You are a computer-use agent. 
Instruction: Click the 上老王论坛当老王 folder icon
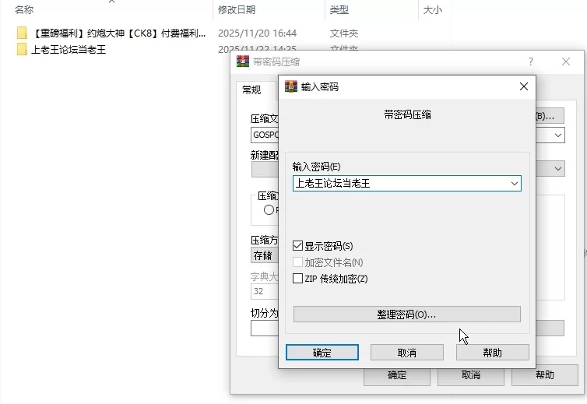22,50
